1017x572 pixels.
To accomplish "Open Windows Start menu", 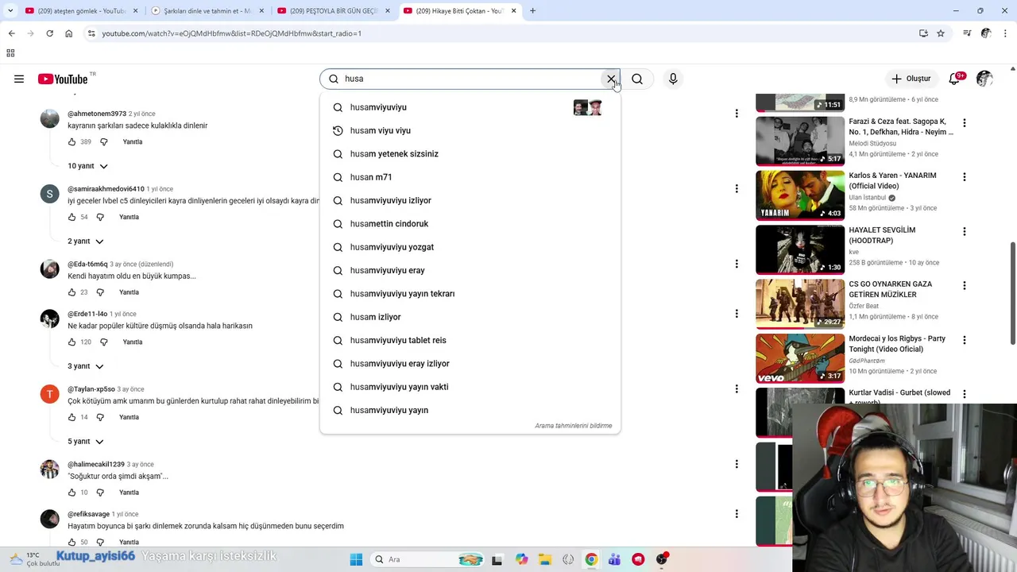I will tap(356, 559).
